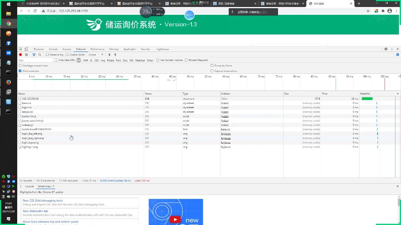Click the export HAR download arrow icon
Image resolution: width=401 pixels, height=225 pixels.
click(115, 55)
